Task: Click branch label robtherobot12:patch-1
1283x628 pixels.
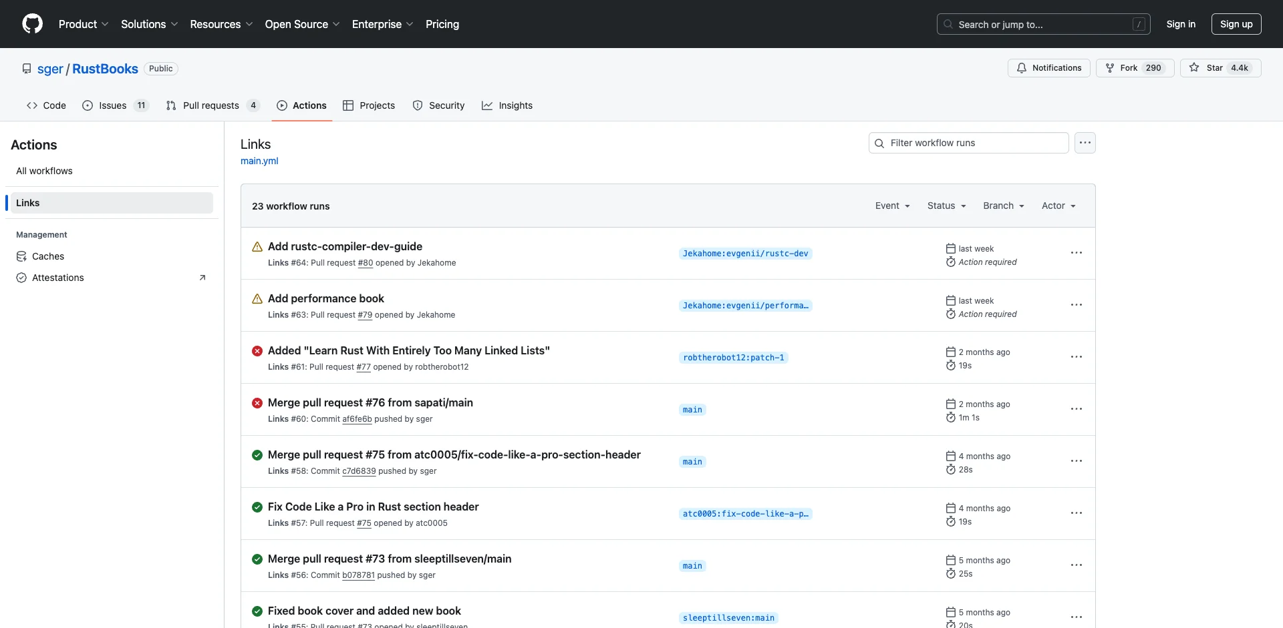Action: 734,358
